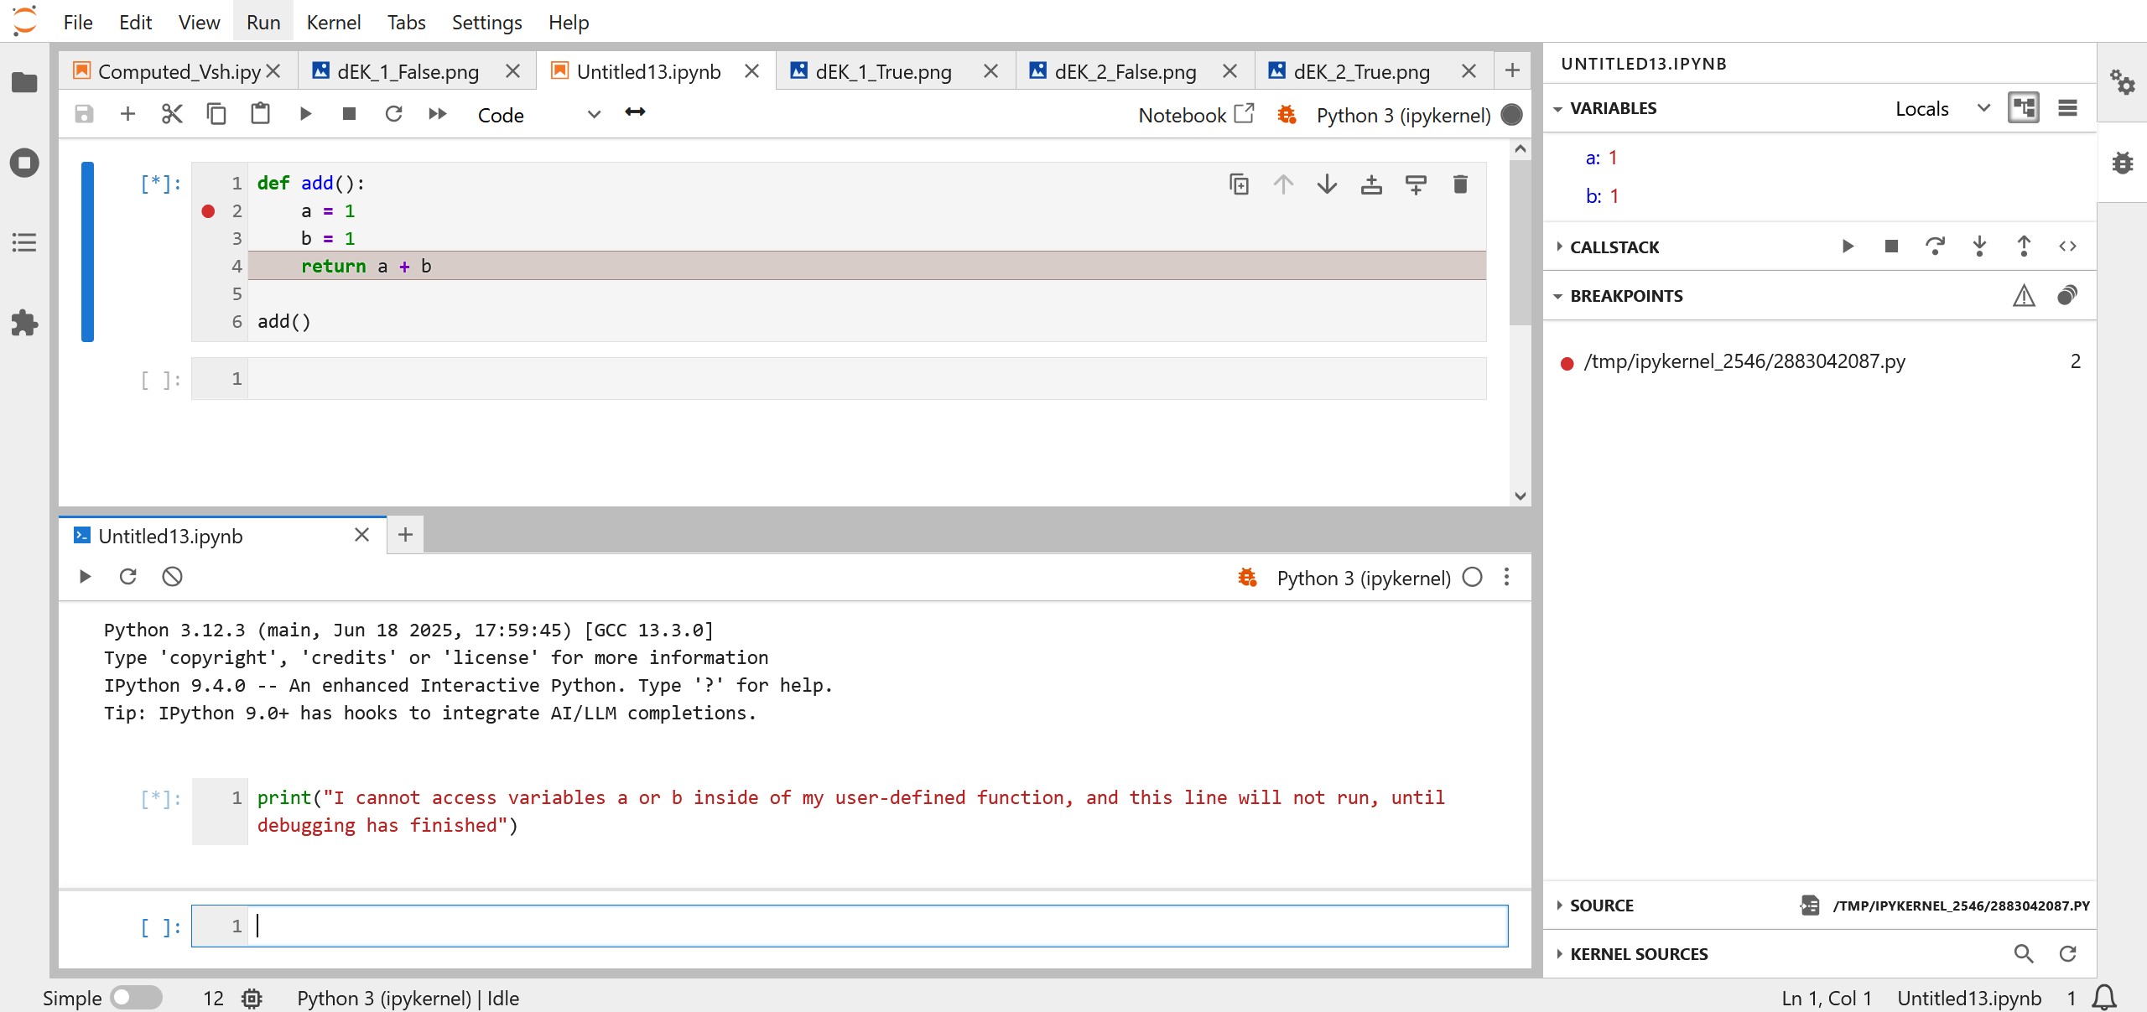Open the Code cell type dropdown
Screen dimensions: 2147x1012
pos(538,115)
